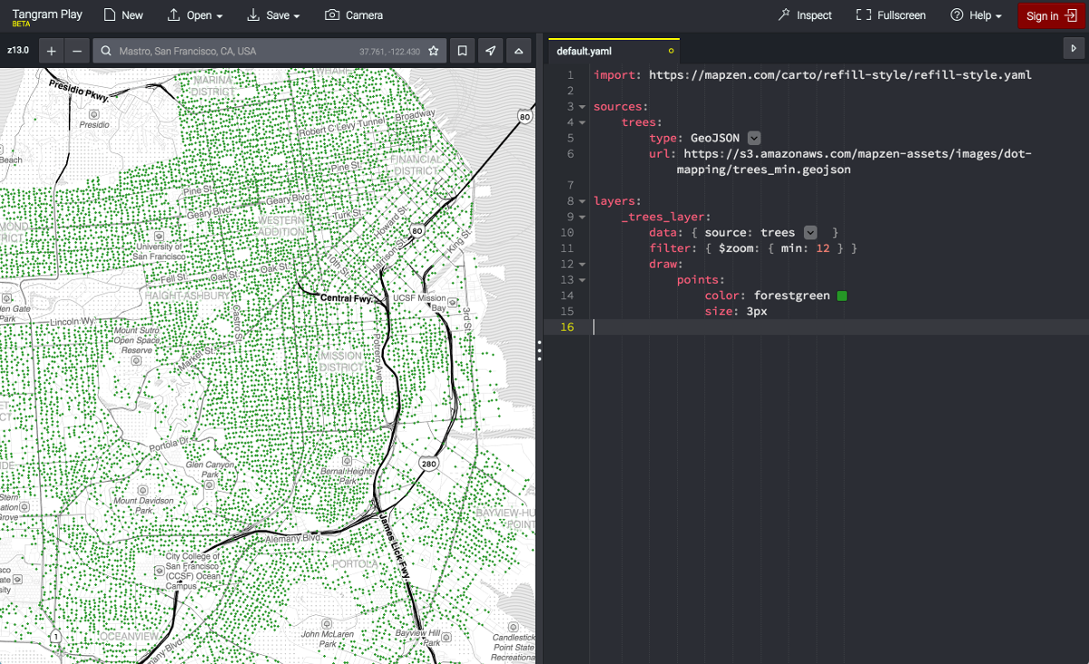This screenshot has height=664, width=1089.
Task: Locate me with the geolocation arrow
Action: click(490, 52)
